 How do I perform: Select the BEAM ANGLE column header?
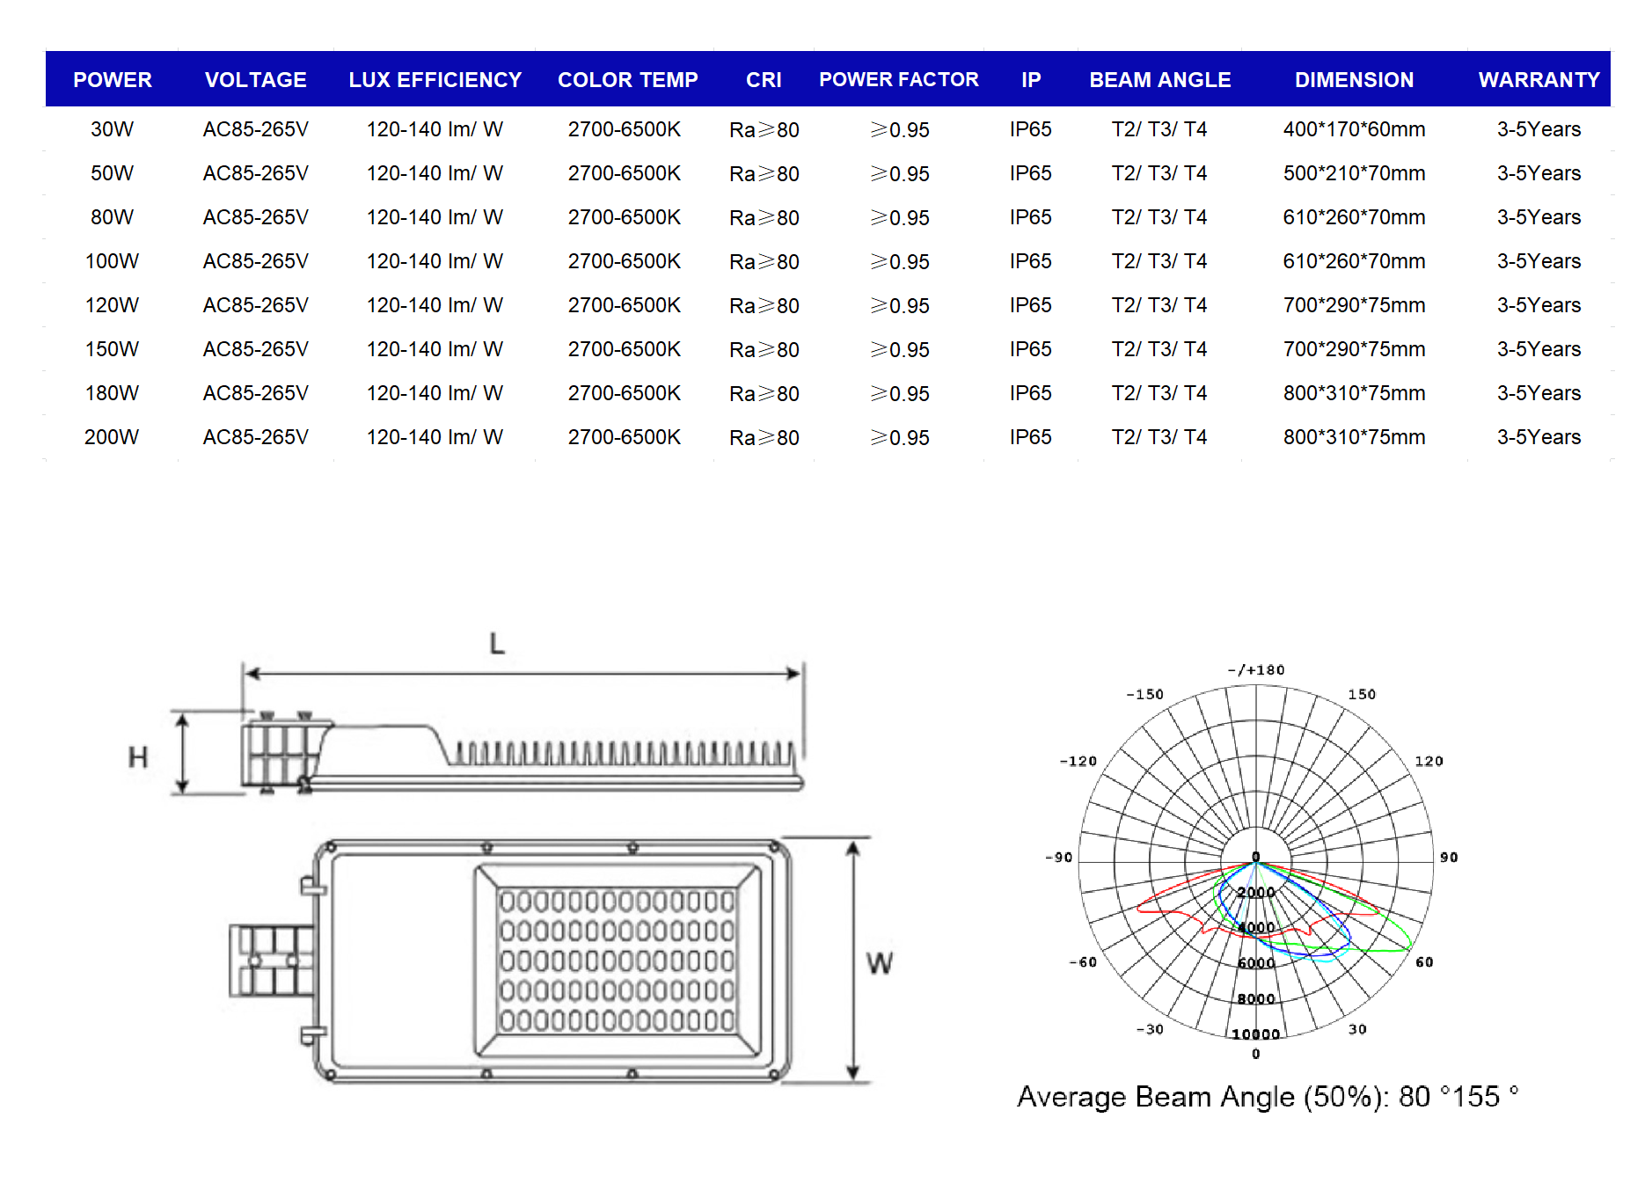coord(1159,80)
